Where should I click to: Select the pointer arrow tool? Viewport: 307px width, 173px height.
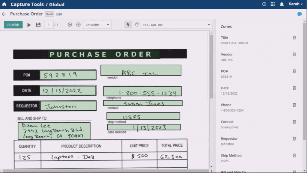tap(128, 25)
